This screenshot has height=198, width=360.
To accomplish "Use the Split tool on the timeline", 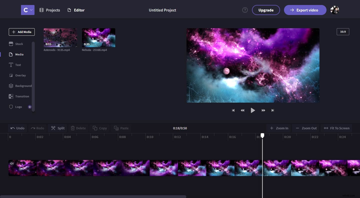I will click(57, 128).
